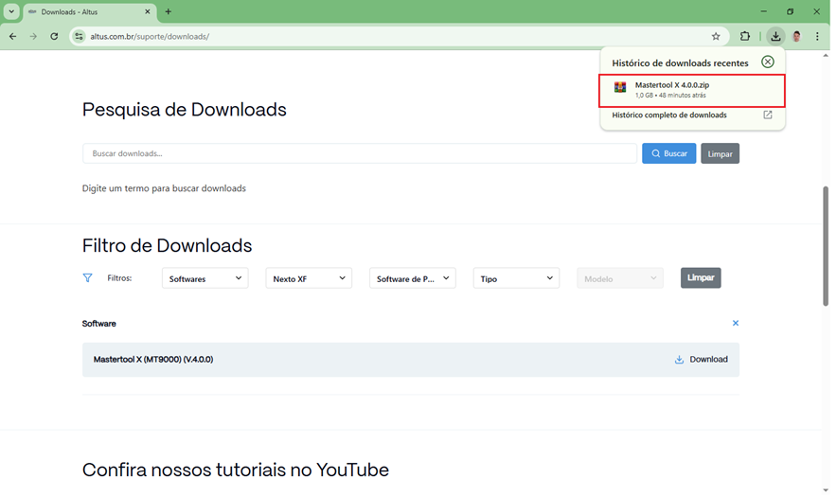Open the Software de P... dropdown
This screenshot has width=837, height=497.
[x=412, y=278]
